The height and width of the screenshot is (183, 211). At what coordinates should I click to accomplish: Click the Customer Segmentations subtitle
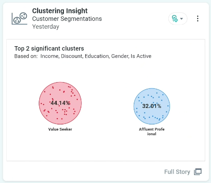[x=67, y=19]
